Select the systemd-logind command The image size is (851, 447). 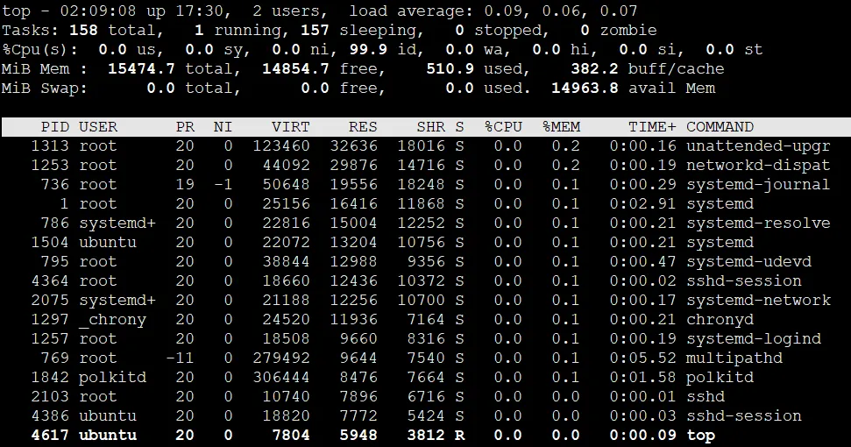point(754,339)
